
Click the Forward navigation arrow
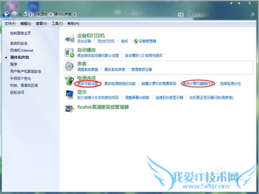(x=15, y=14)
